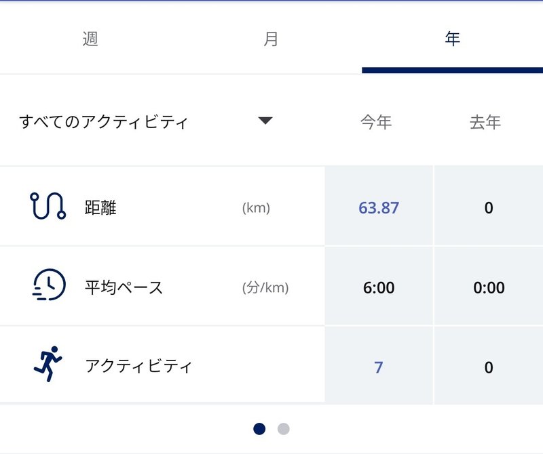
Task: Click the average pace clock icon
Action: pyautogui.click(x=49, y=285)
